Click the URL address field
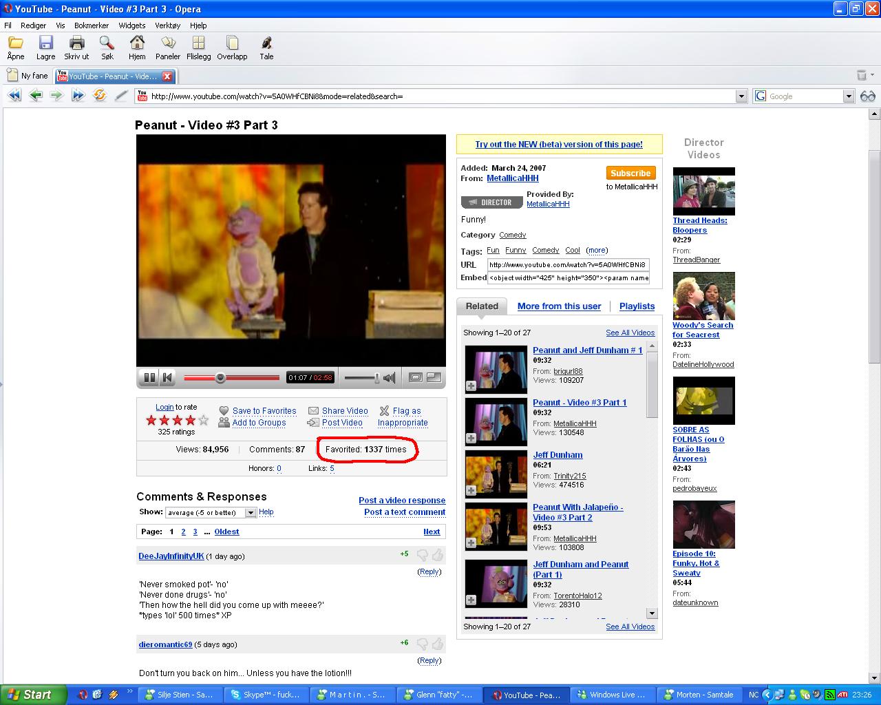Image resolution: width=881 pixels, height=705 pixels. tap(443, 96)
